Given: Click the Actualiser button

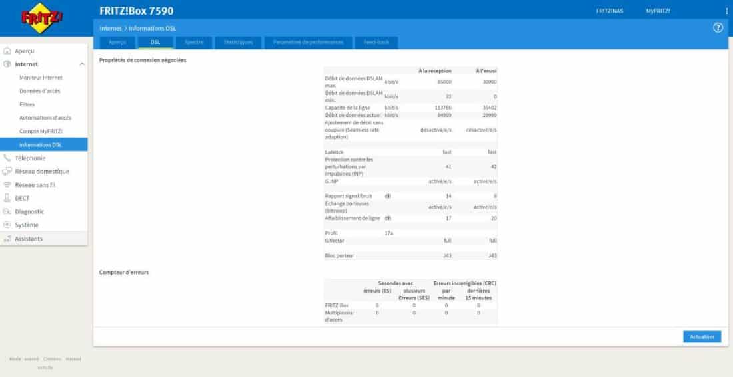Looking at the screenshot, I should point(702,337).
